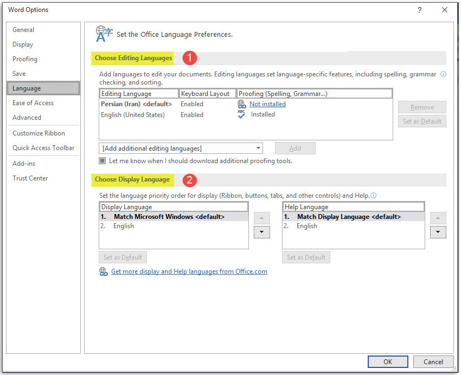Screen dimensions: 461x375
Task: Click Set as Default under Help Language
Action: coord(306,257)
